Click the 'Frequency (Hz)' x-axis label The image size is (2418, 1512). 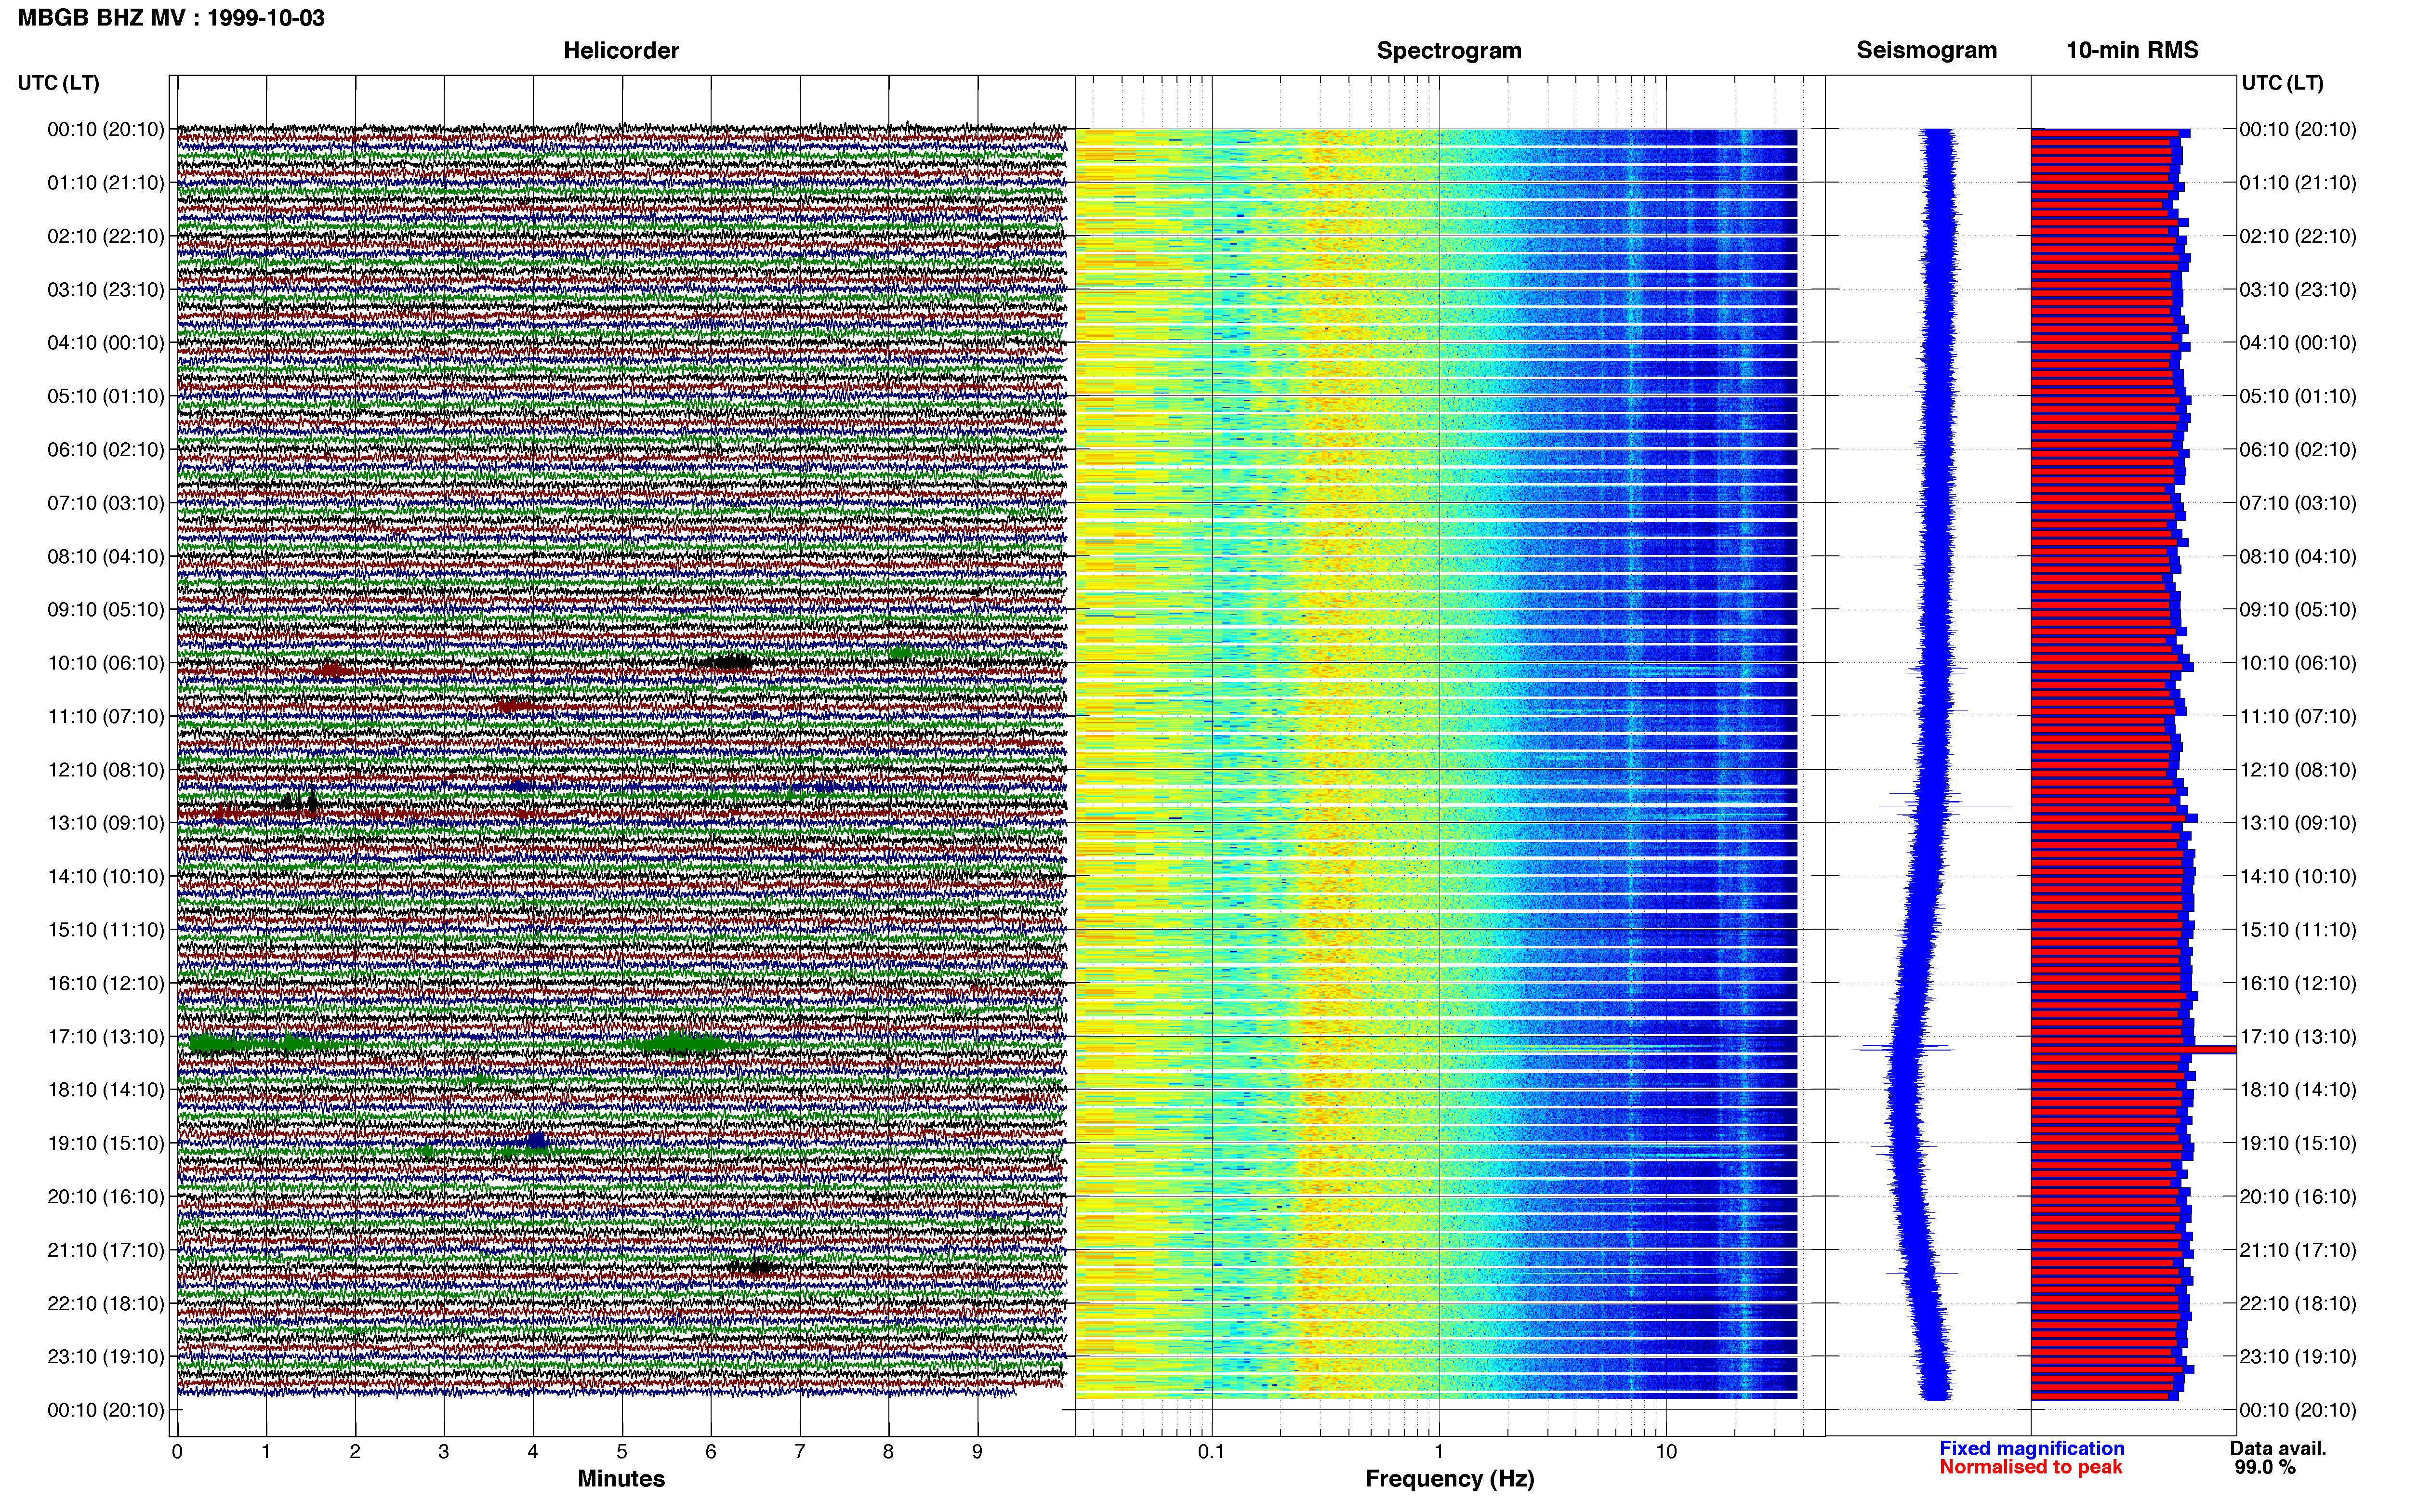(x=1449, y=1479)
